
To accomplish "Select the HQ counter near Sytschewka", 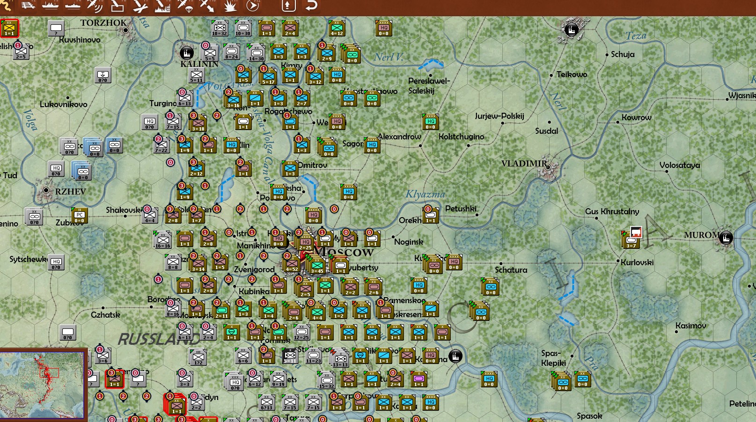I will [56, 262].
